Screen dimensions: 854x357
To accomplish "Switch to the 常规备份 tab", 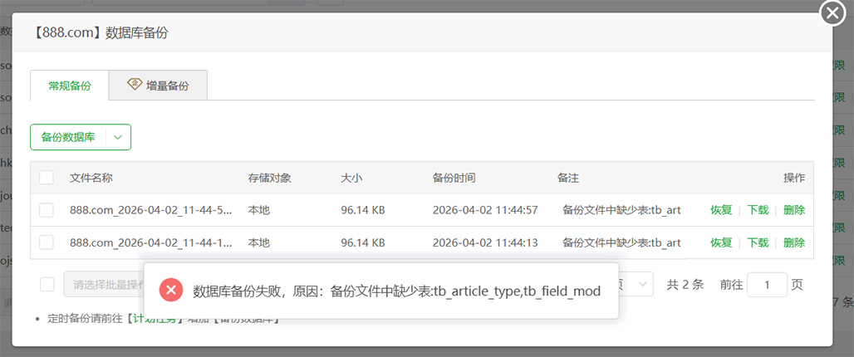I will [x=69, y=86].
